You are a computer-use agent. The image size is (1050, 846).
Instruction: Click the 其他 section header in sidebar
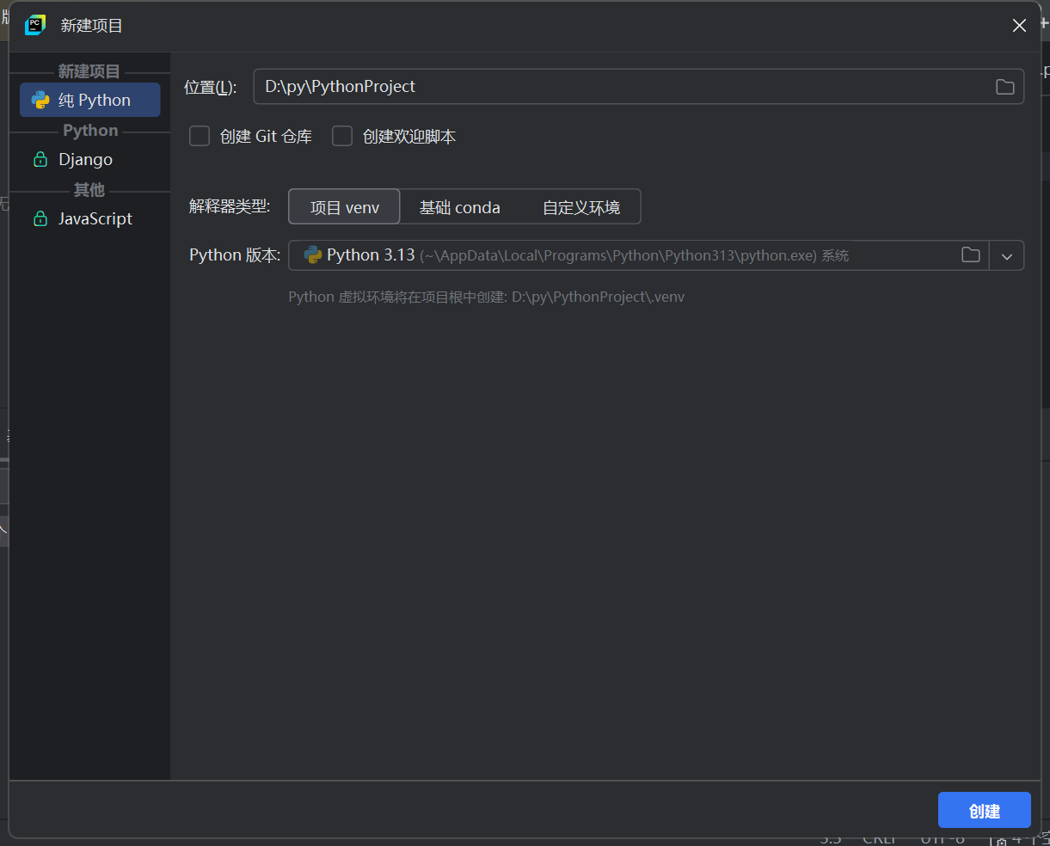tap(89, 189)
